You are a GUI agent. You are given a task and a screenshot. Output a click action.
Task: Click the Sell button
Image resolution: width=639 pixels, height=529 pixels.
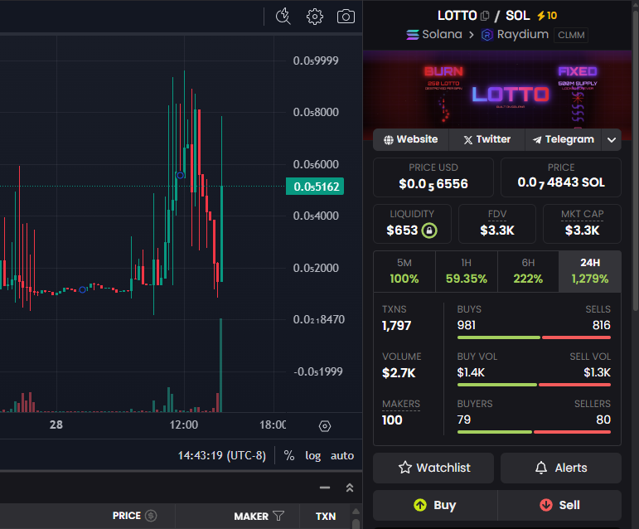[x=559, y=505]
